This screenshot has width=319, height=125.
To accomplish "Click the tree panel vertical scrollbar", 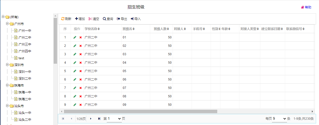I will pyautogui.click(x=55, y=41).
